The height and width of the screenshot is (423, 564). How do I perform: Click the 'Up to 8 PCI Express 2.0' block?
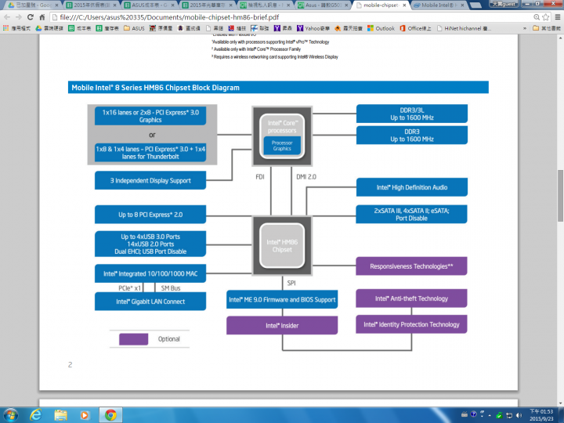pos(150,215)
